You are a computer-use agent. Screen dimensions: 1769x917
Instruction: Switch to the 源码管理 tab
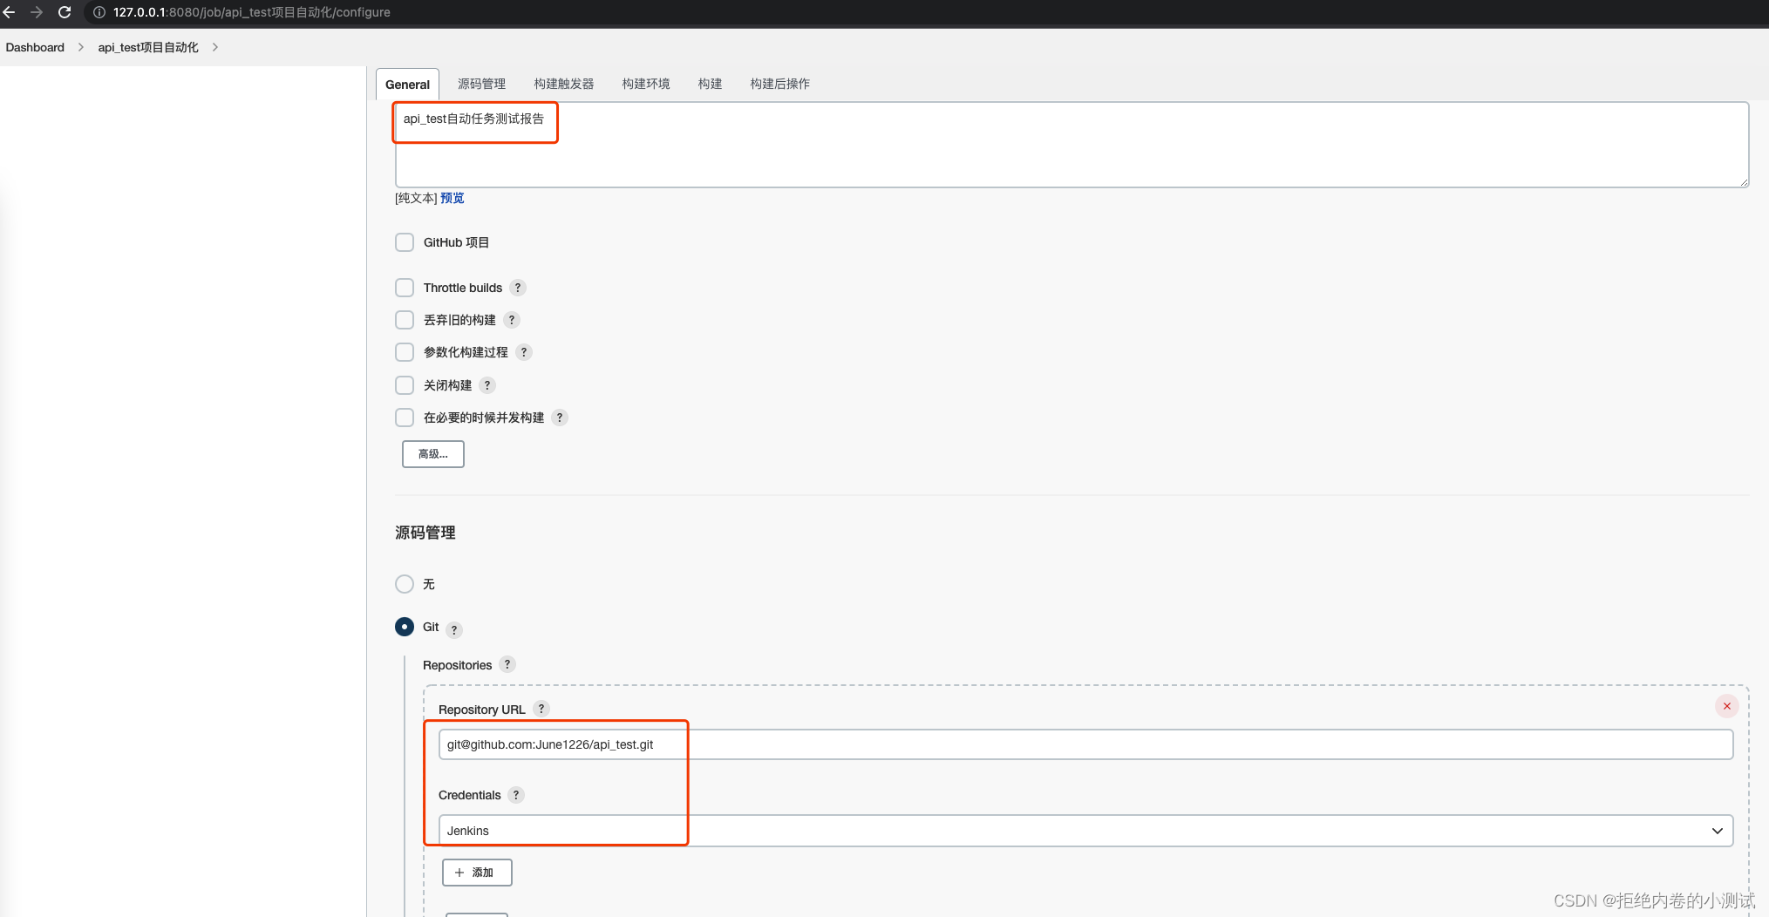tap(482, 84)
